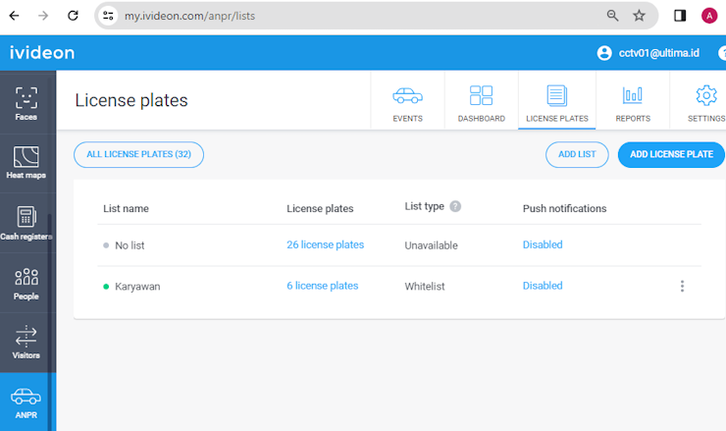Toggle the Disabled push notifications for Karyawan
This screenshot has width=726, height=431.
click(x=543, y=286)
